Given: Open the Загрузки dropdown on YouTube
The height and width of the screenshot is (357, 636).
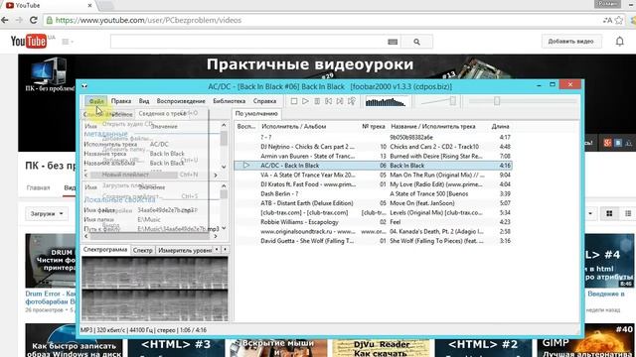Looking at the screenshot, I should tap(47, 214).
